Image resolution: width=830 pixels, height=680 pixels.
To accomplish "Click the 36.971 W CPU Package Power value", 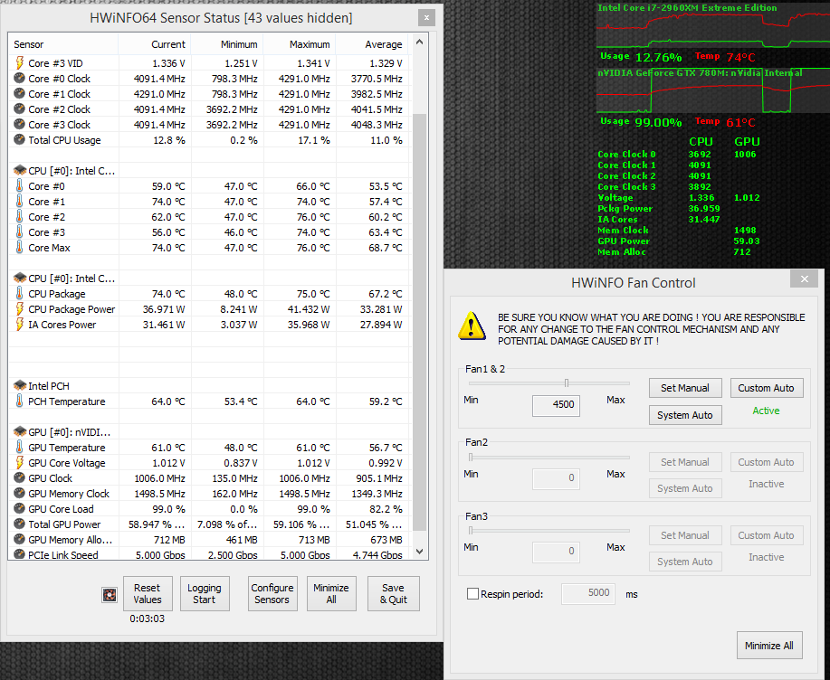I will coord(164,308).
